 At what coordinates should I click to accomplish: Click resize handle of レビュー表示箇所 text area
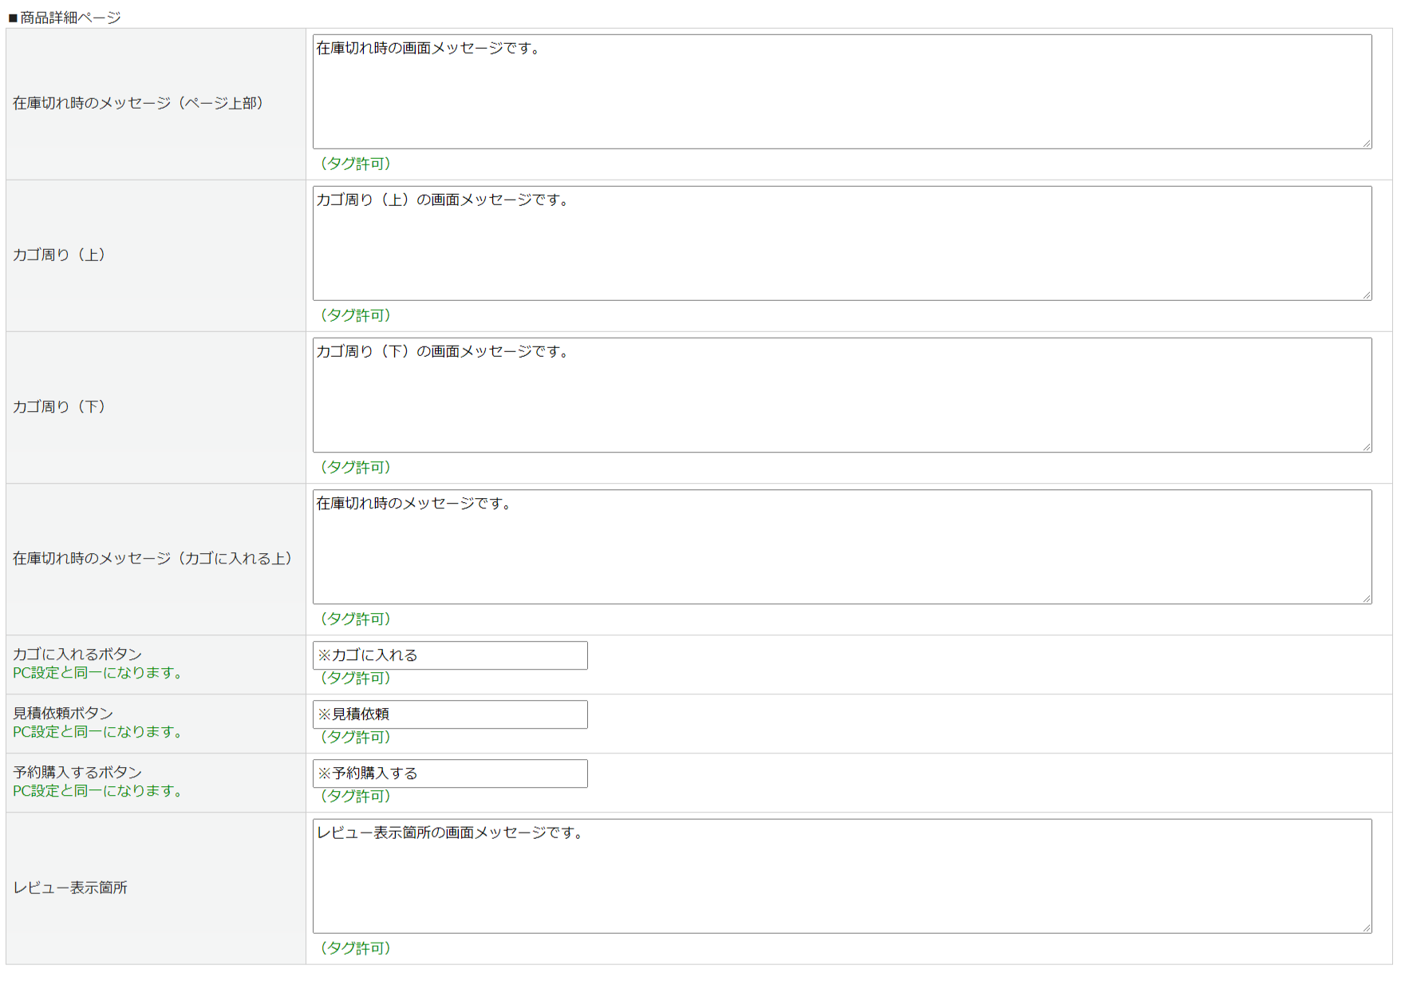pos(1367,928)
